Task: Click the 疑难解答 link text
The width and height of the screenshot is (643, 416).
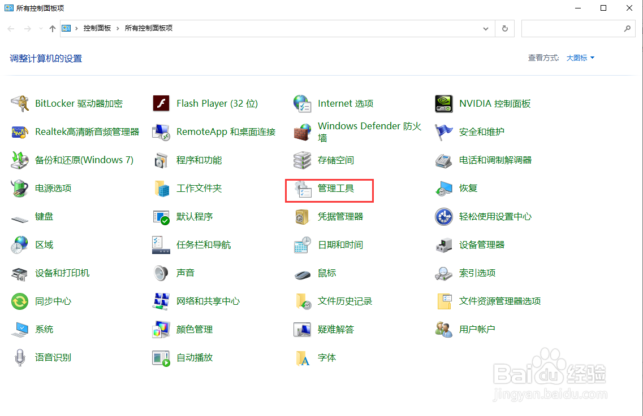Action: [x=336, y=330]
